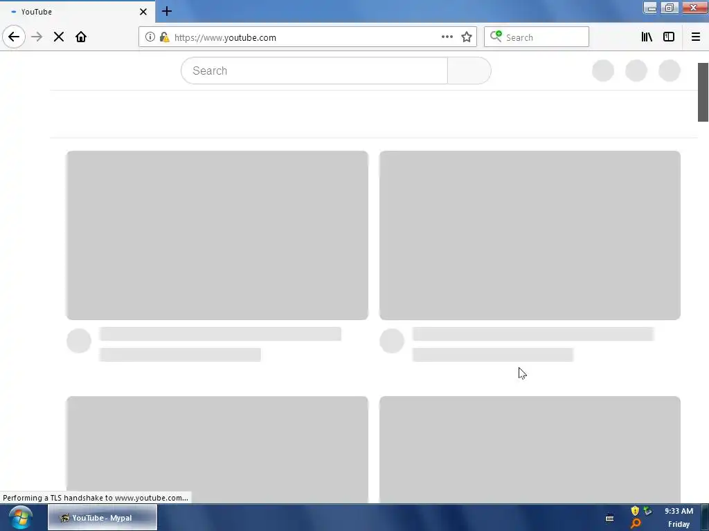Click the clock showing 9:33 AM

pyautogui.click(x=679, y=511)
